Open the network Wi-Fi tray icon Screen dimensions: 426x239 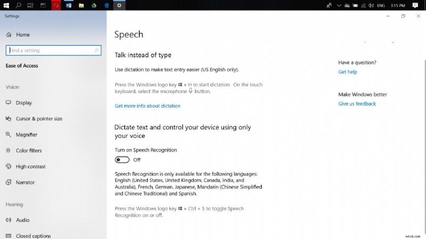coord(363,5)
